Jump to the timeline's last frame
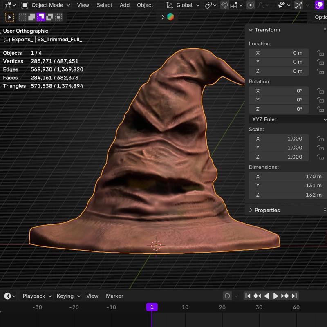This screenshot has height=327, width=327. [294, 296]
